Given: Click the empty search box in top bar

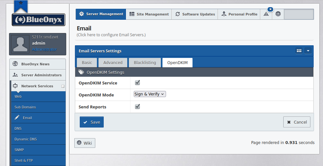Looking at the screenshot, I should (x=299, y=14).
